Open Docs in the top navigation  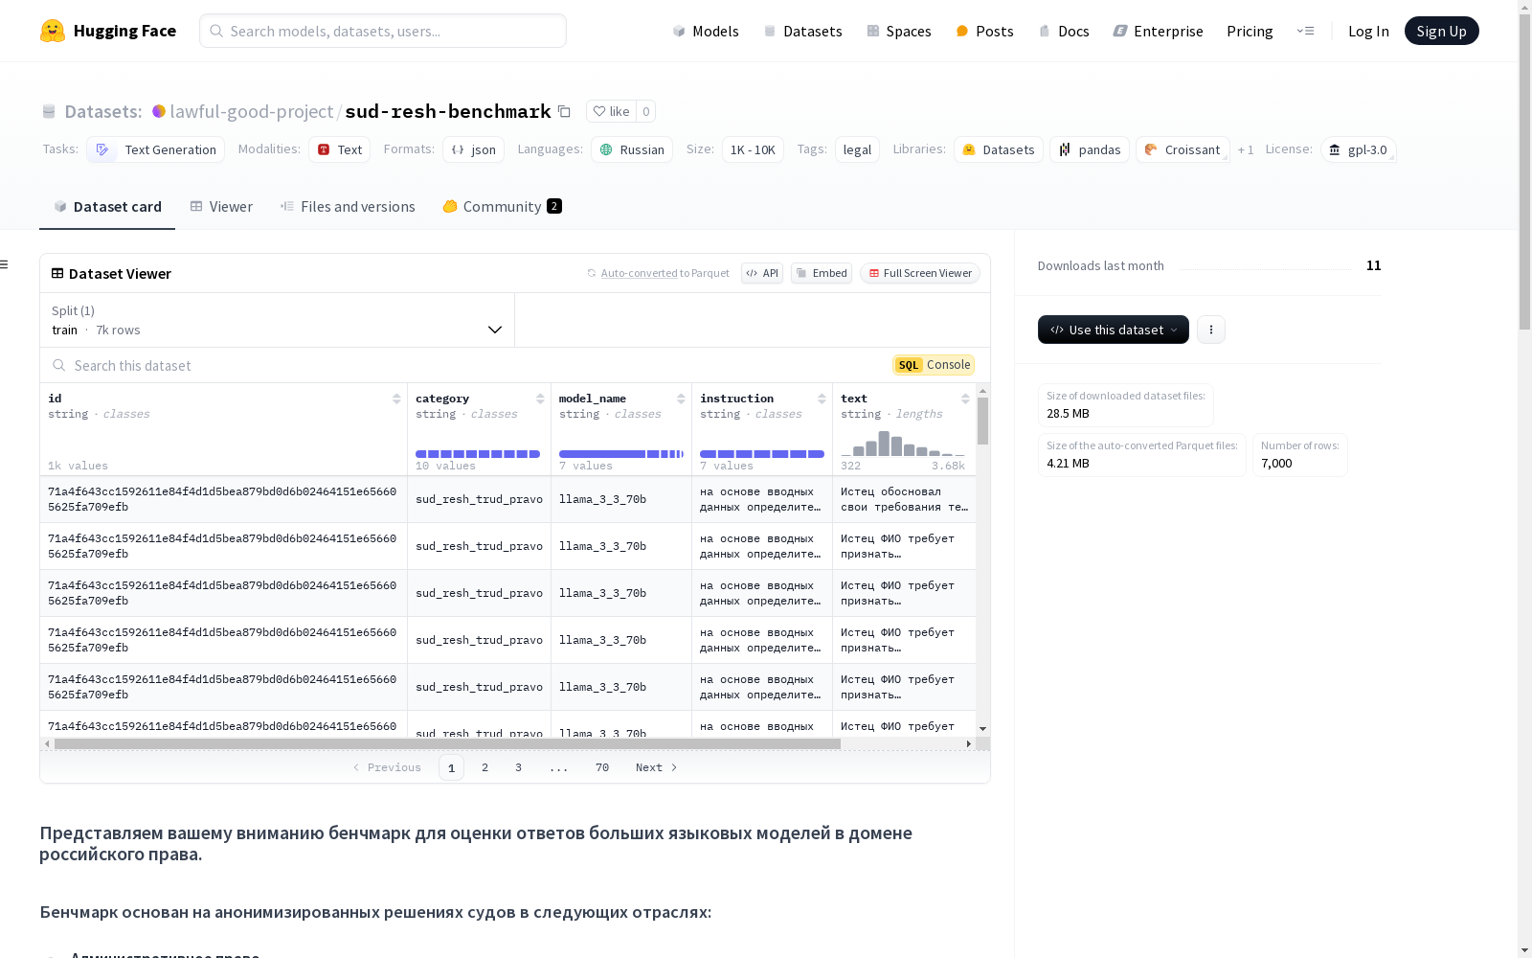tap(1064, 31)
